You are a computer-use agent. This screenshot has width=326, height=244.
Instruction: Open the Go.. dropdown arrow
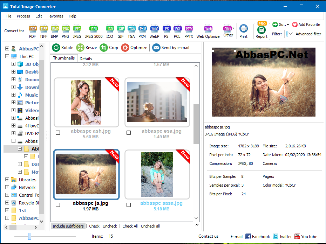pos(288,25)
